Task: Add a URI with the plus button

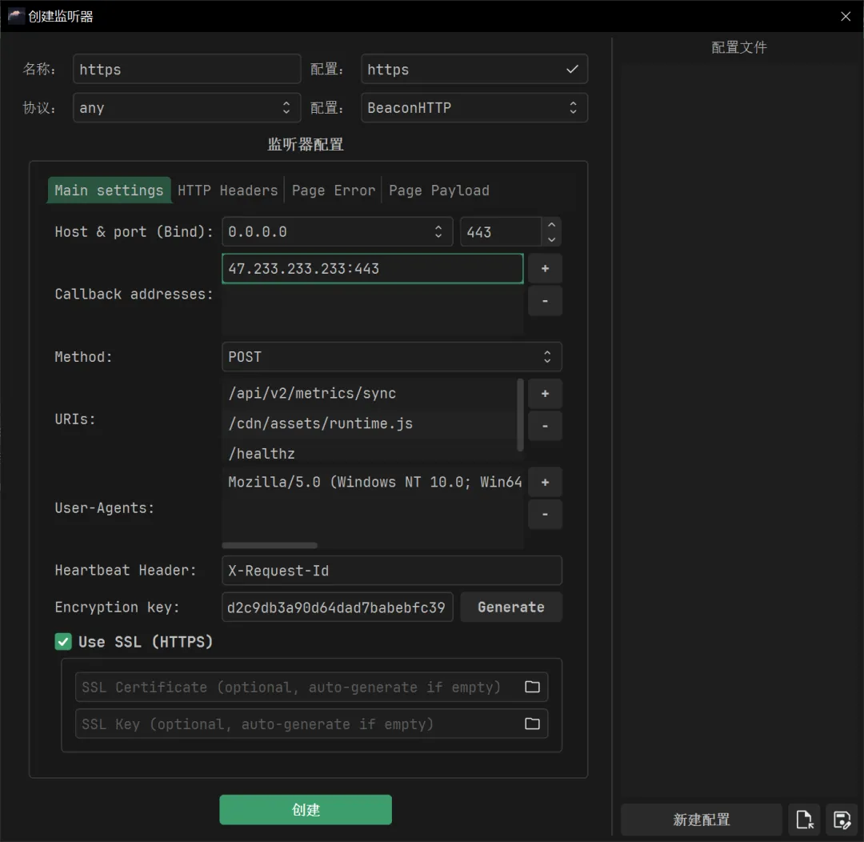Action: pos(545,394)
